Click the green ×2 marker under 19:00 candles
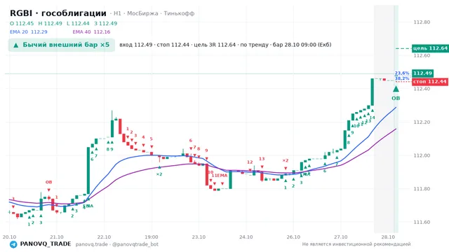The image size is (449, 252). 159,174
